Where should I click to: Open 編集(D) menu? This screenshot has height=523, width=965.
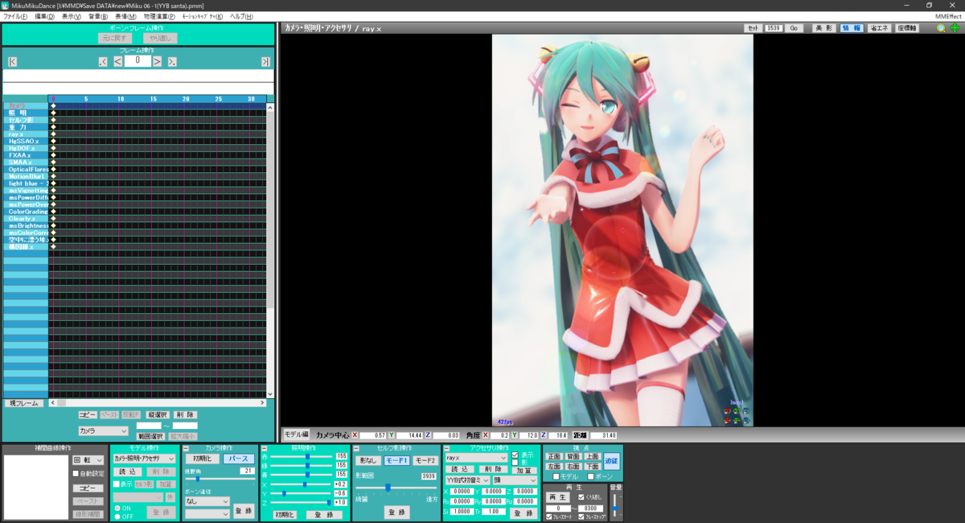44,16
